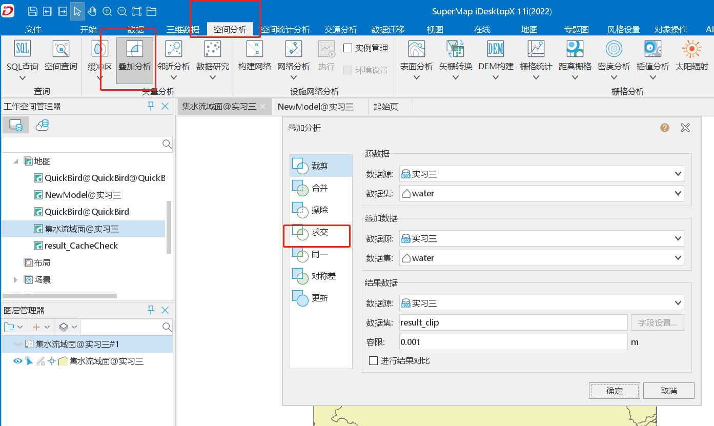Open the 文件 menu
Image resolution: width=714 pixels, height=426 pixels.
(33, 29)
